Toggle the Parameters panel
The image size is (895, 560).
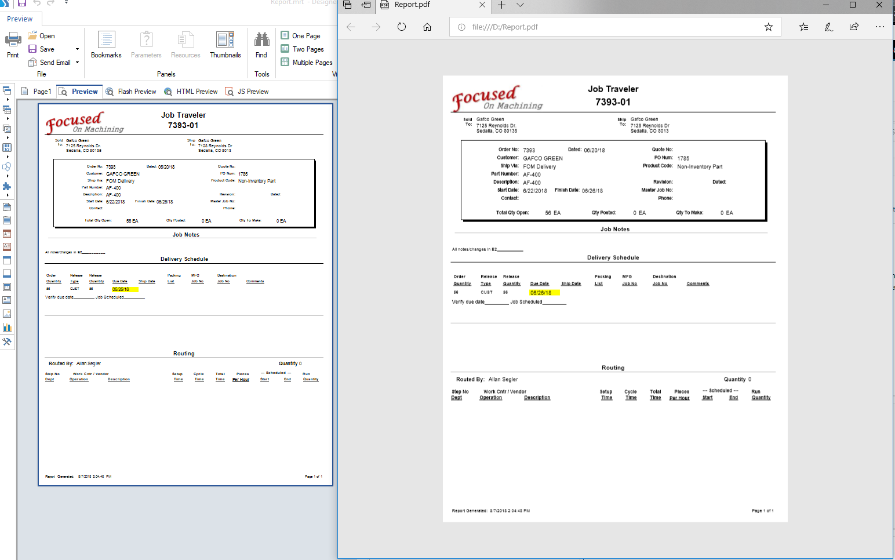(x=146, y=45)
